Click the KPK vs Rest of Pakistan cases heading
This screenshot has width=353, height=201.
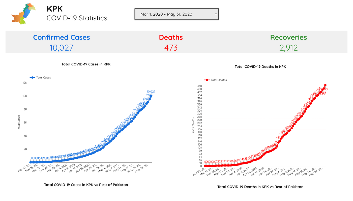[86, 185]
